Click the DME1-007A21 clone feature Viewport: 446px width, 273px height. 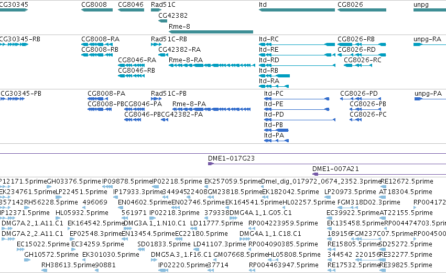point(379,175)
